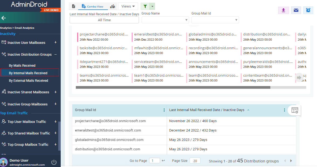317x167 pixels.
Task: Click Email Analytics breadcrumb link
Action: (x=25, y=28)
